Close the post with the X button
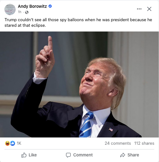Image resolution: width=159 pixels, height=162 pixels. click(149, 9)
